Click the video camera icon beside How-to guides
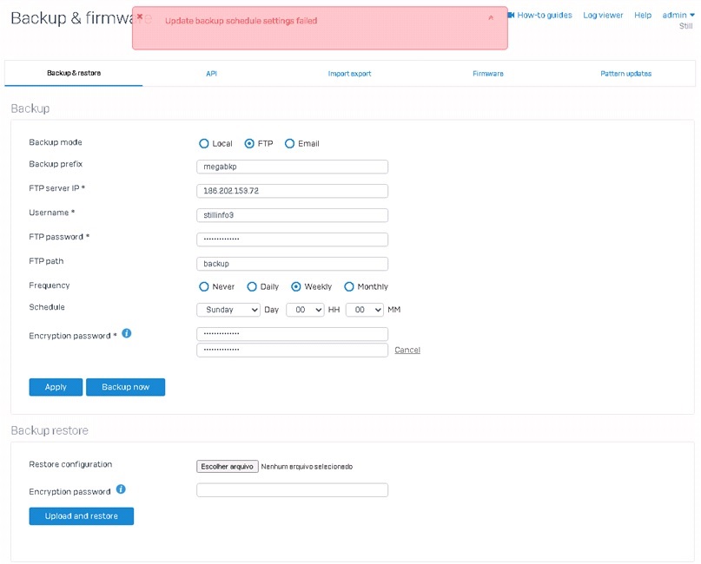This screenshot has width=701, height=564. 511,15
